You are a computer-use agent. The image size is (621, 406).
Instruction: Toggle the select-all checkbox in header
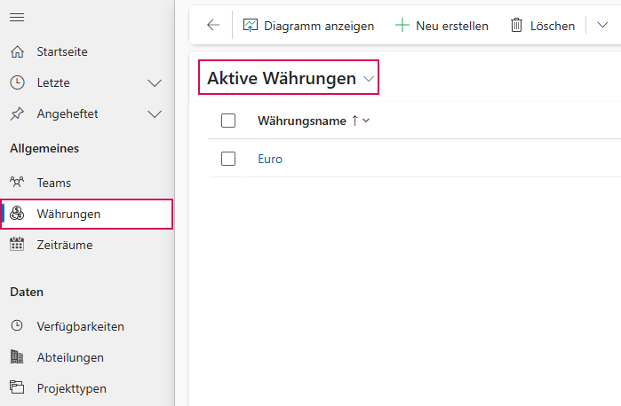[228, 121]
